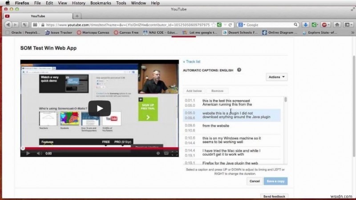Click the Save a copy button
The image size is (356, 200).
[275, 181]
